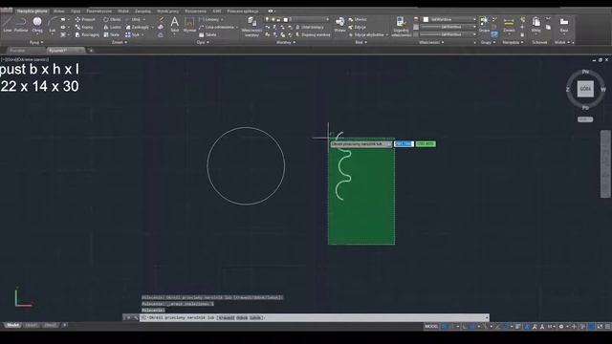Image resolution: width=612 pixels, height=344 pixels.
Task: Expand the Blok panel dropdown
Action: click(361, 42)
